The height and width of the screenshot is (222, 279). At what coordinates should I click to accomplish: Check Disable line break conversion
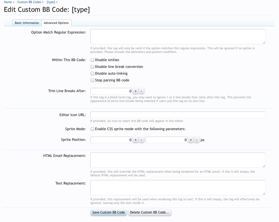[x=92, y=67]
